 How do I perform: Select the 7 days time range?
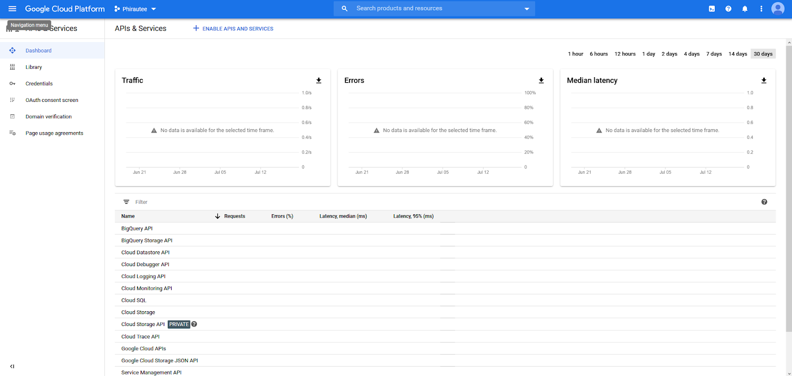714,54
